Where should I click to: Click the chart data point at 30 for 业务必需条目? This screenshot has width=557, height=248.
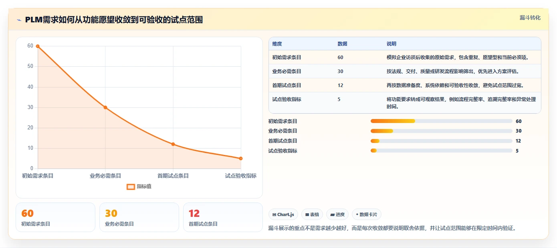[x=105, y=107]
